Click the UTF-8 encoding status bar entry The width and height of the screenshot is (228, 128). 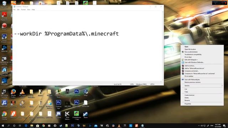tap(152, 84)
